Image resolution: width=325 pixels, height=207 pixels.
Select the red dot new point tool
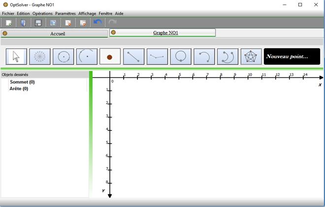coord(110,56)
